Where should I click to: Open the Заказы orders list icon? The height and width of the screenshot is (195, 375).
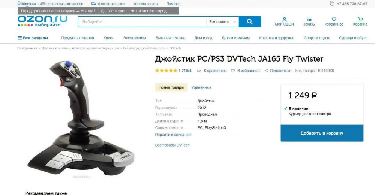tap(309, 19)
